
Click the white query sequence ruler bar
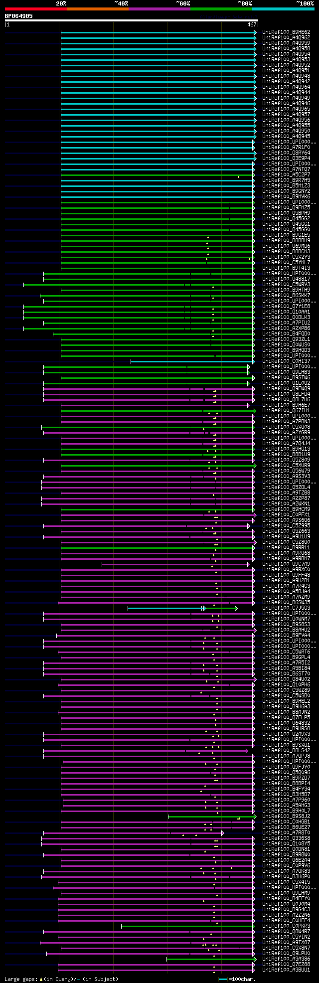coord(131,20)
